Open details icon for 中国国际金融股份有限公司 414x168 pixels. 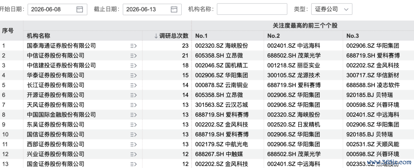coord(133,115)
